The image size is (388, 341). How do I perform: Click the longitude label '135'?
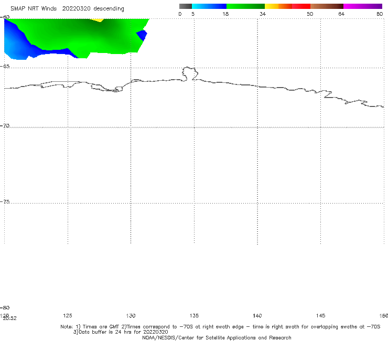(x=194, y=315)
